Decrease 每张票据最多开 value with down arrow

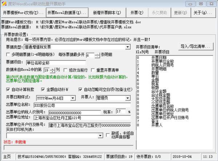[x=97, y=57]
